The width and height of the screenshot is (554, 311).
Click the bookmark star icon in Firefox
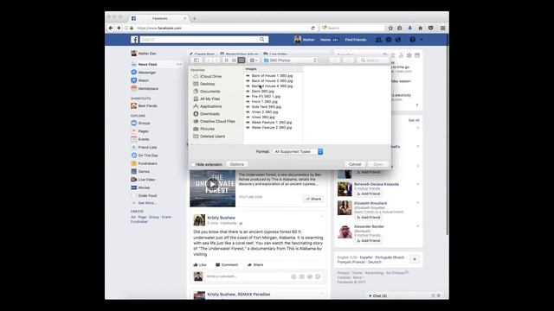[390, 28]
